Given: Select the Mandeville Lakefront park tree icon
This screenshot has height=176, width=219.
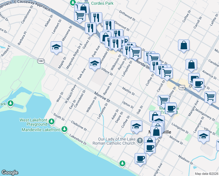Looking at the screenshot, I should coord(64,129).
